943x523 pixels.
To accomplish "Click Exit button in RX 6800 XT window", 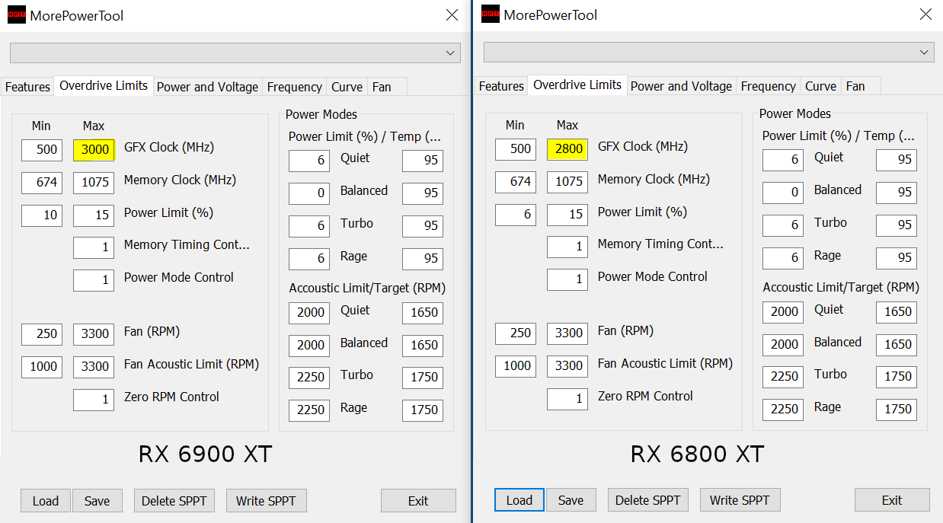I will click(892, 500).
